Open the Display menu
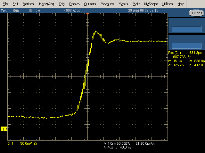The height and width of the screenshot is (153, 205). coord(75,4)
